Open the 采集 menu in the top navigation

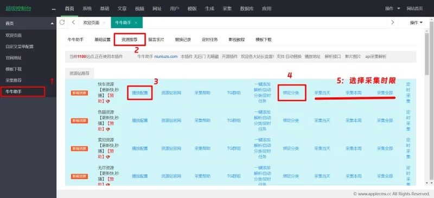coord(227,9)
